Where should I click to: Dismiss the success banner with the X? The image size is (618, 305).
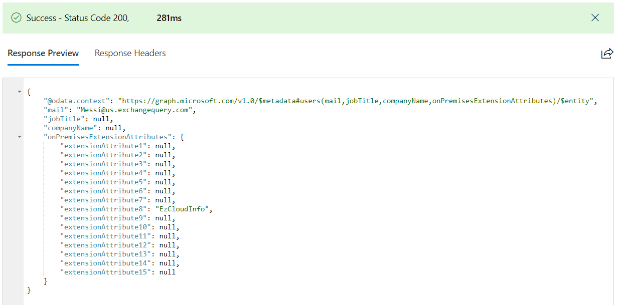pyautogui.click(x=595, y=17)
